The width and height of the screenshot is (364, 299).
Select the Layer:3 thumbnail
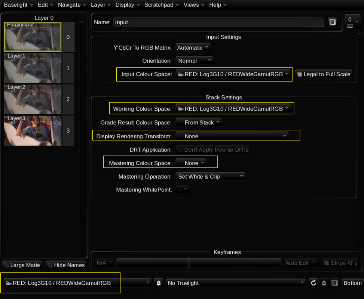pos(33,130)
